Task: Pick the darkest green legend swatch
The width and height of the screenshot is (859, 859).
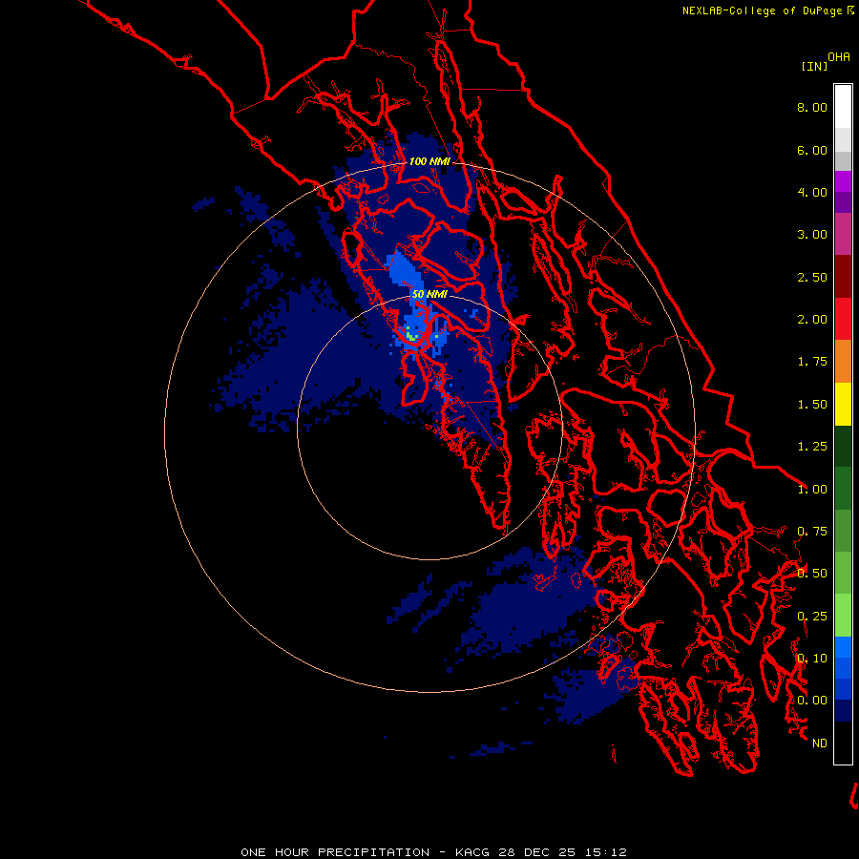Action: point(843,446)
